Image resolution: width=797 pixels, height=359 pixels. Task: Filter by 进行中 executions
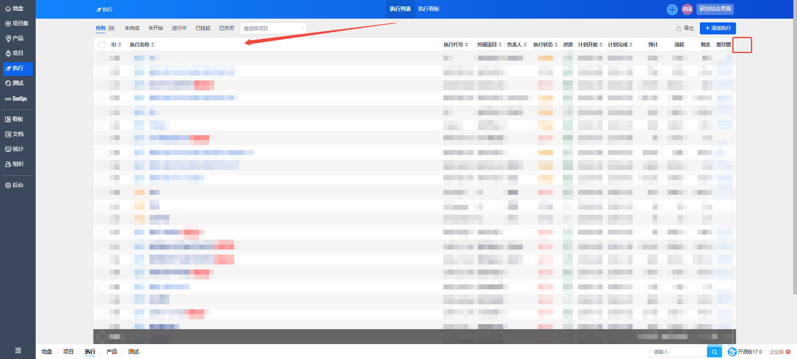pyautogui.click(x=179, y=28)
